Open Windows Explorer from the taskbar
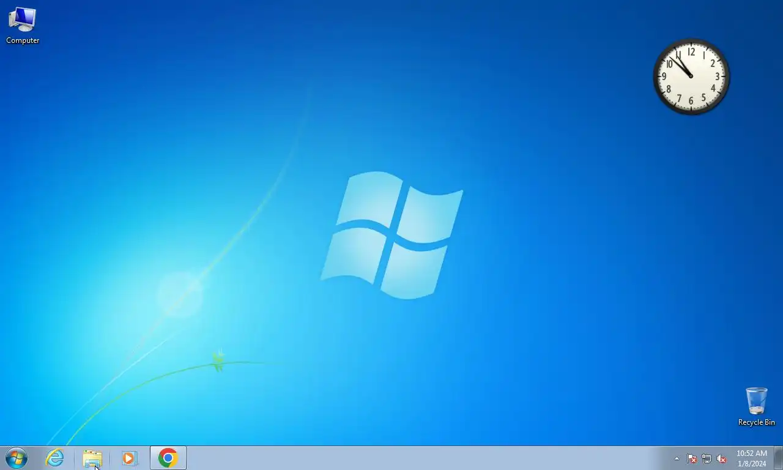This screenshot has height=470, width=783. [92, 458]
